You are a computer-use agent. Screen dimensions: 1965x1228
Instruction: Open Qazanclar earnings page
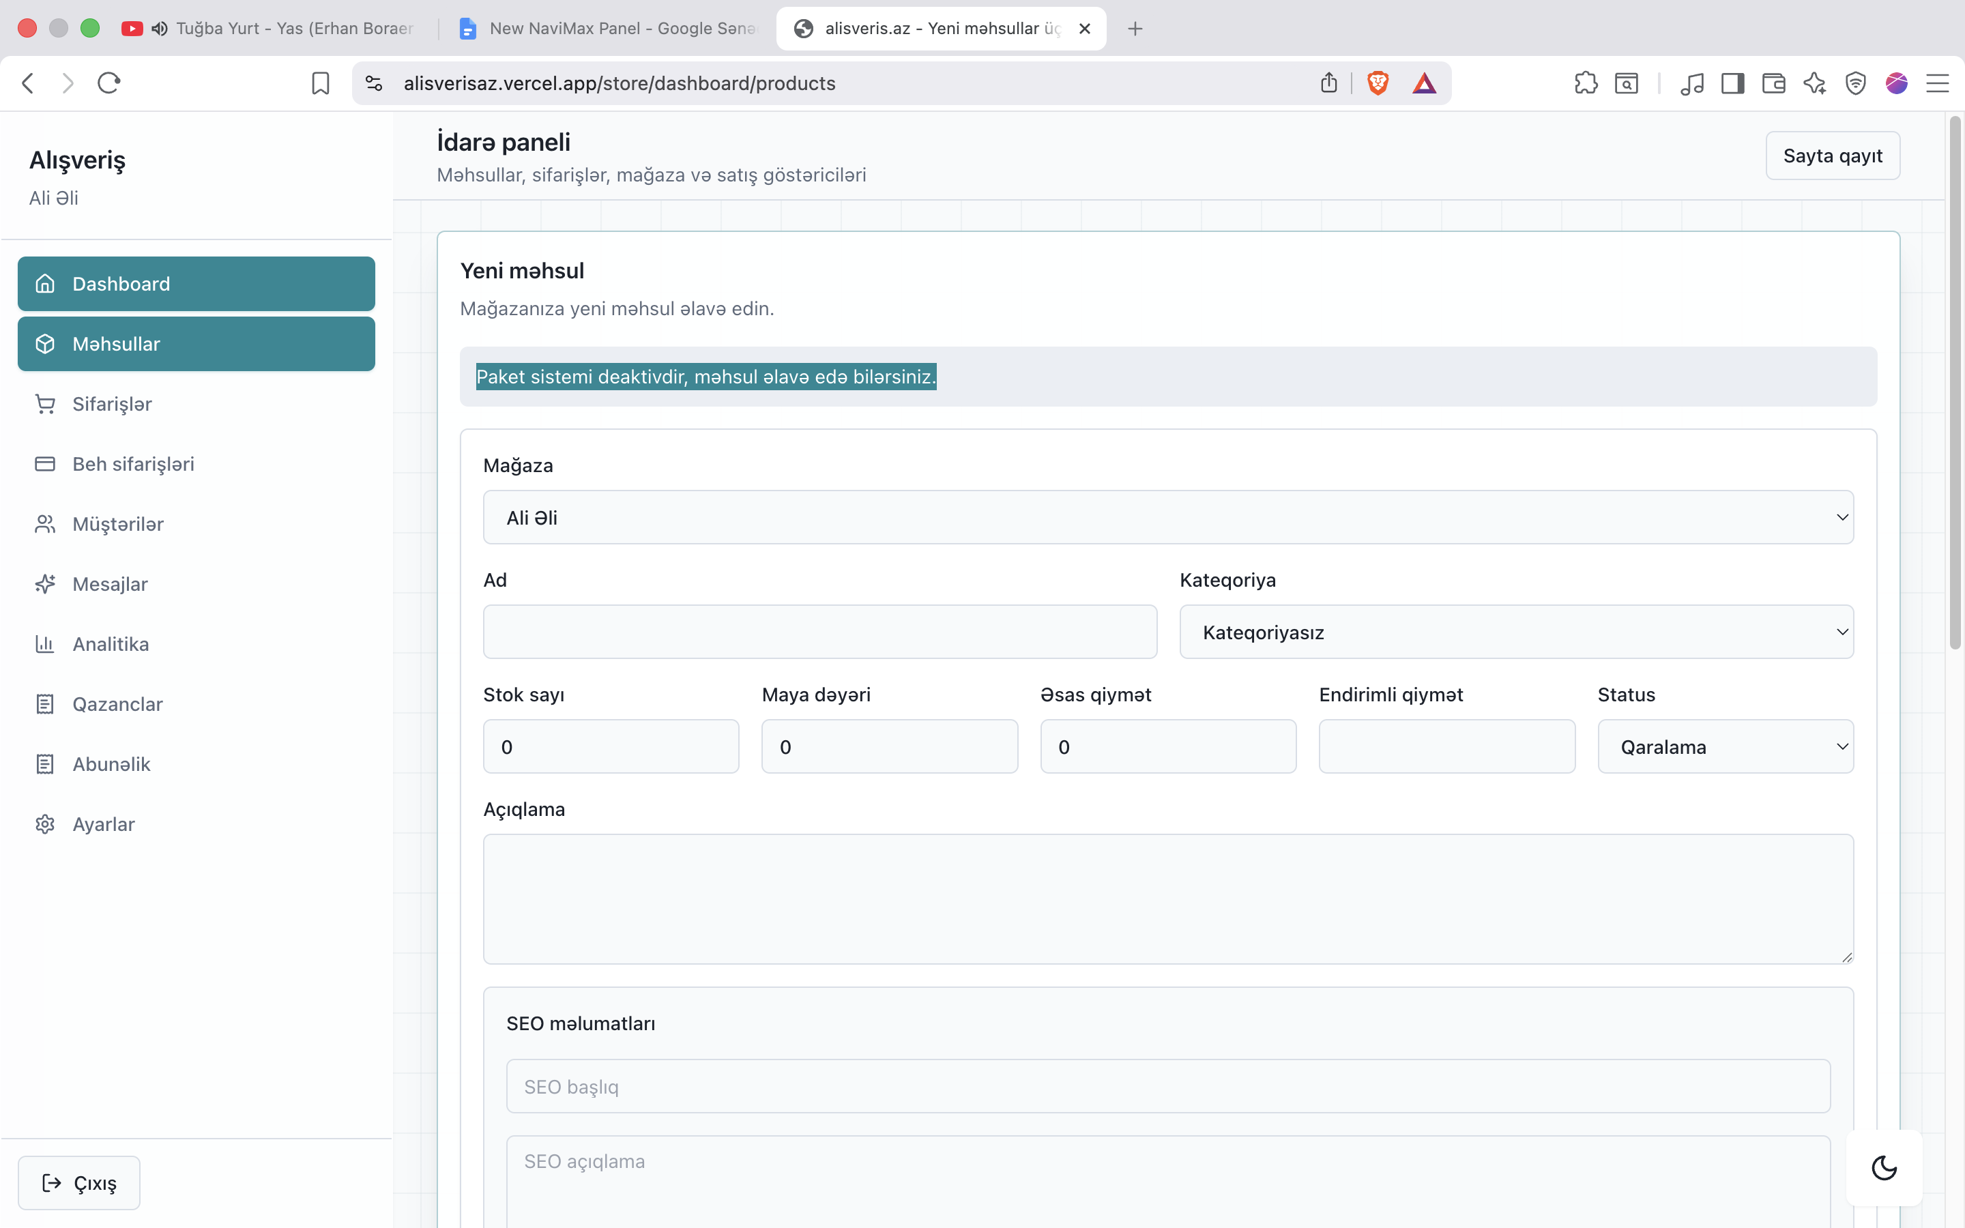pos(196,704)
